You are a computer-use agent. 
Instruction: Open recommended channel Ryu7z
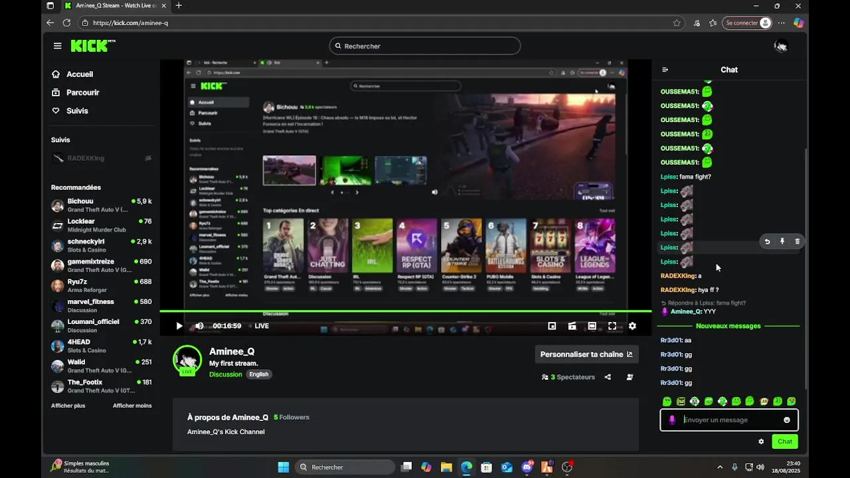click(102, 285)
